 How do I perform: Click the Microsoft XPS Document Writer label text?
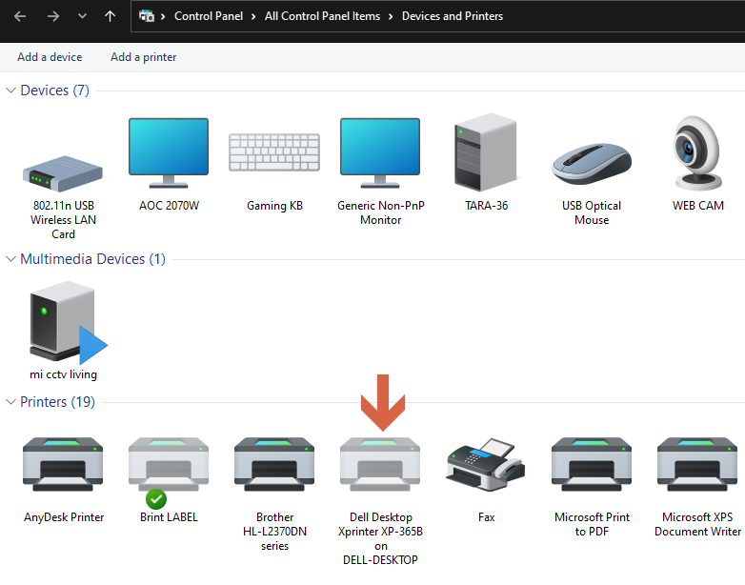[697, 524]
